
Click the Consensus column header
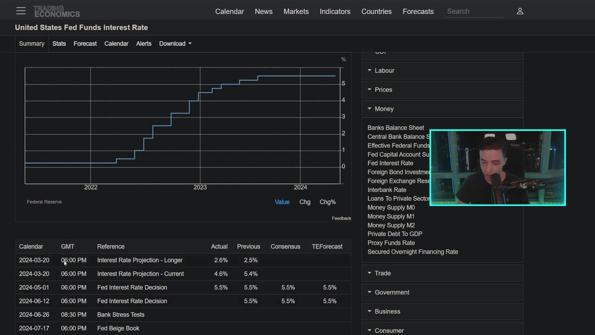(285, 247)
